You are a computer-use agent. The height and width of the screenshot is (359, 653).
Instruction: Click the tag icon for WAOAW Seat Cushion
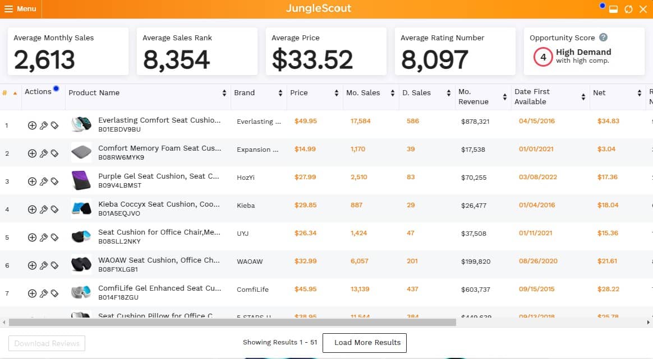pos(54,265)
